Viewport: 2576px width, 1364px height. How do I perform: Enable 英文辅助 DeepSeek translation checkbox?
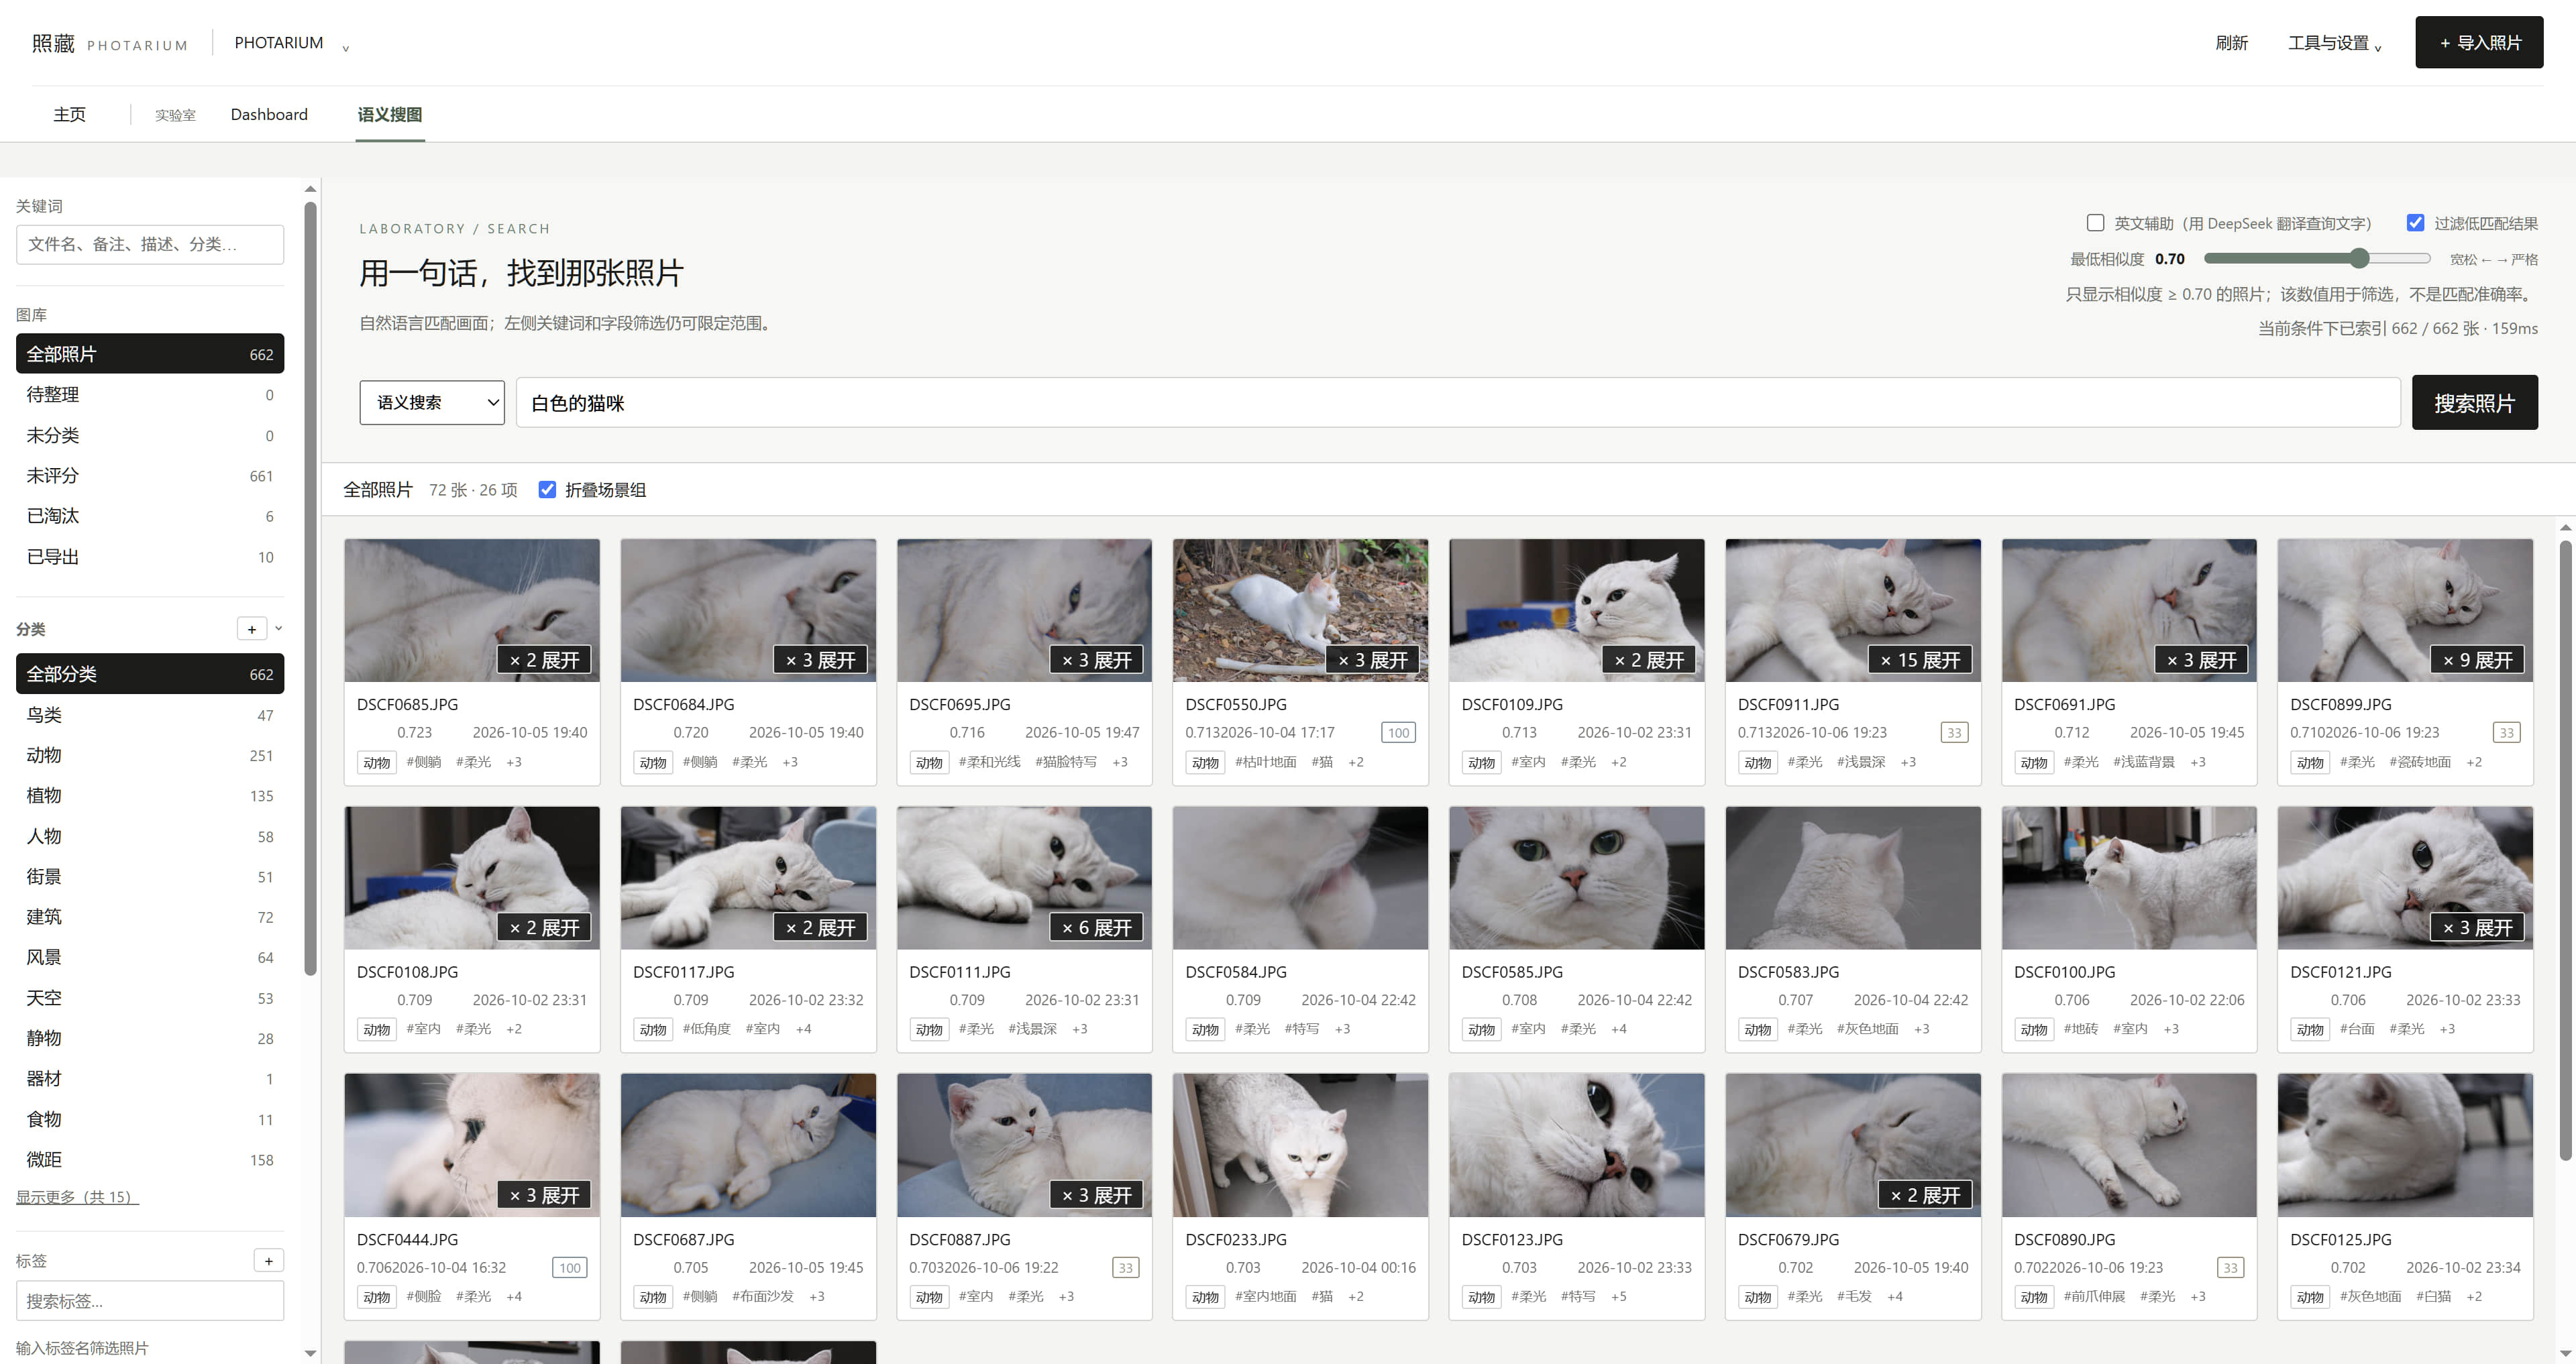coord(2095,223)
